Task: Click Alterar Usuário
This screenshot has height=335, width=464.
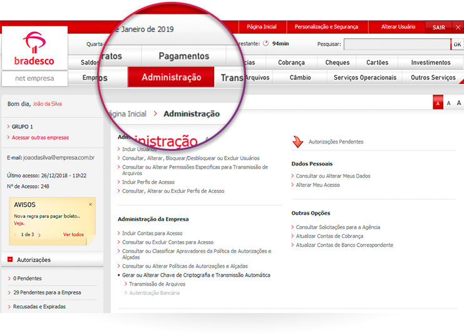Action: tap(398, 27)
